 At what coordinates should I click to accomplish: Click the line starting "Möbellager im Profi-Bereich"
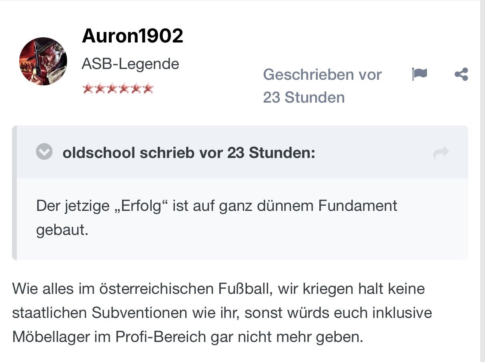click(x=187, y=337)
